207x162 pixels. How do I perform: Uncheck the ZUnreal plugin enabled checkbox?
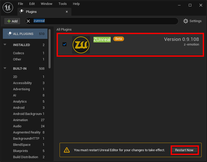[64, 44]
